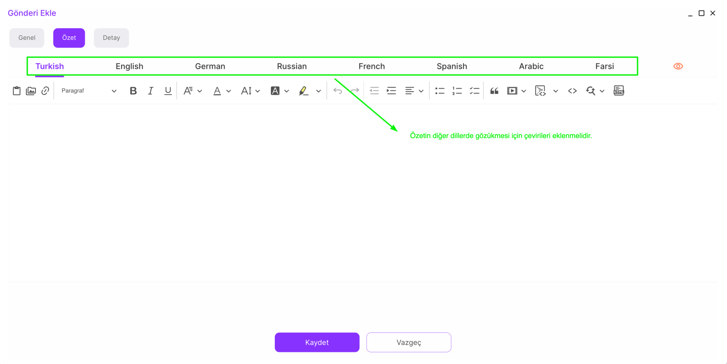
Task: Insert a bulleted list
Action: 440,91
